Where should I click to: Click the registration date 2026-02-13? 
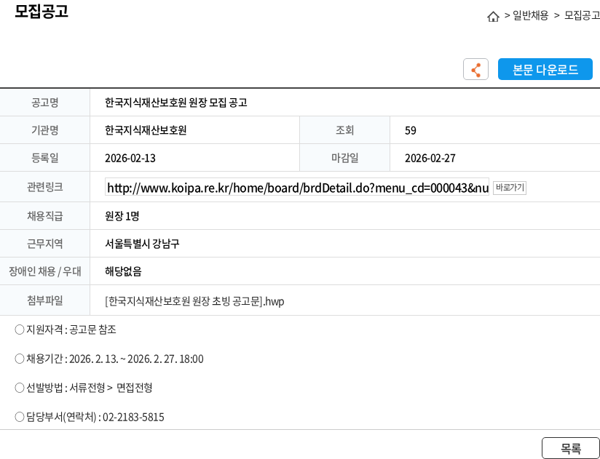(130, 159)
